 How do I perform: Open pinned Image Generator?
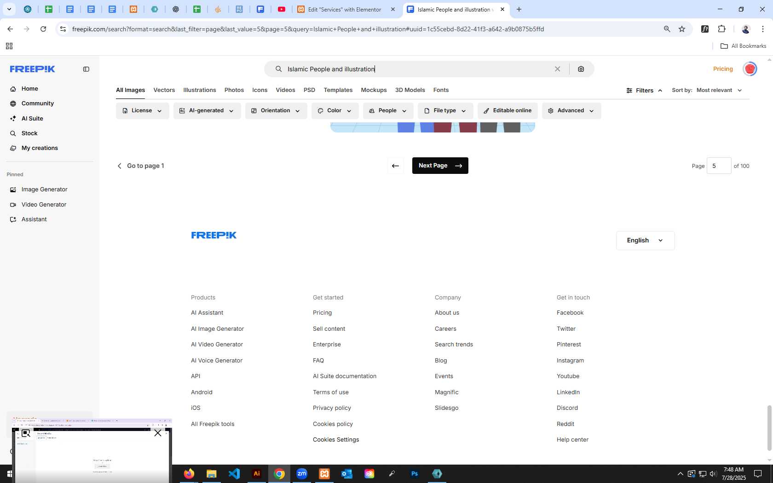tap(44, 190)
